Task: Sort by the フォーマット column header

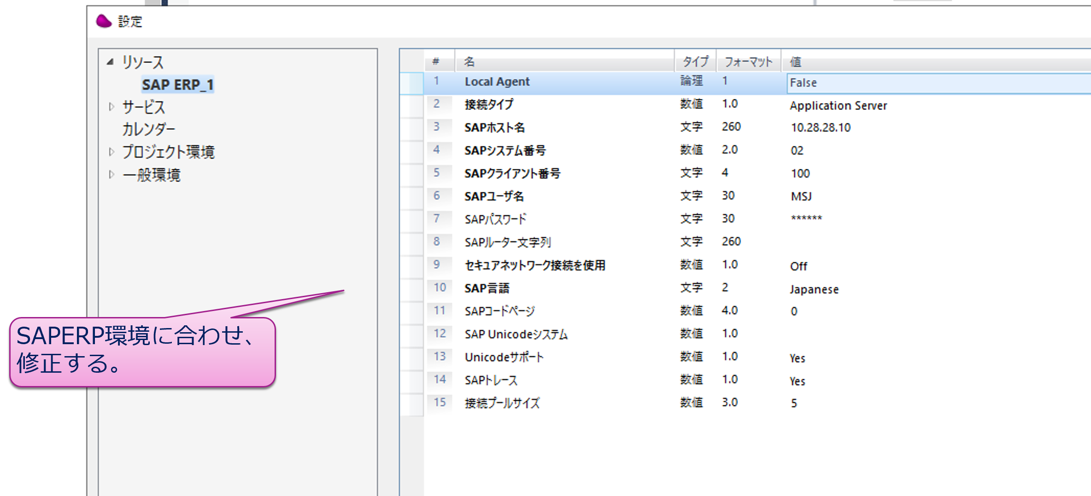Action: coord(749,61)
